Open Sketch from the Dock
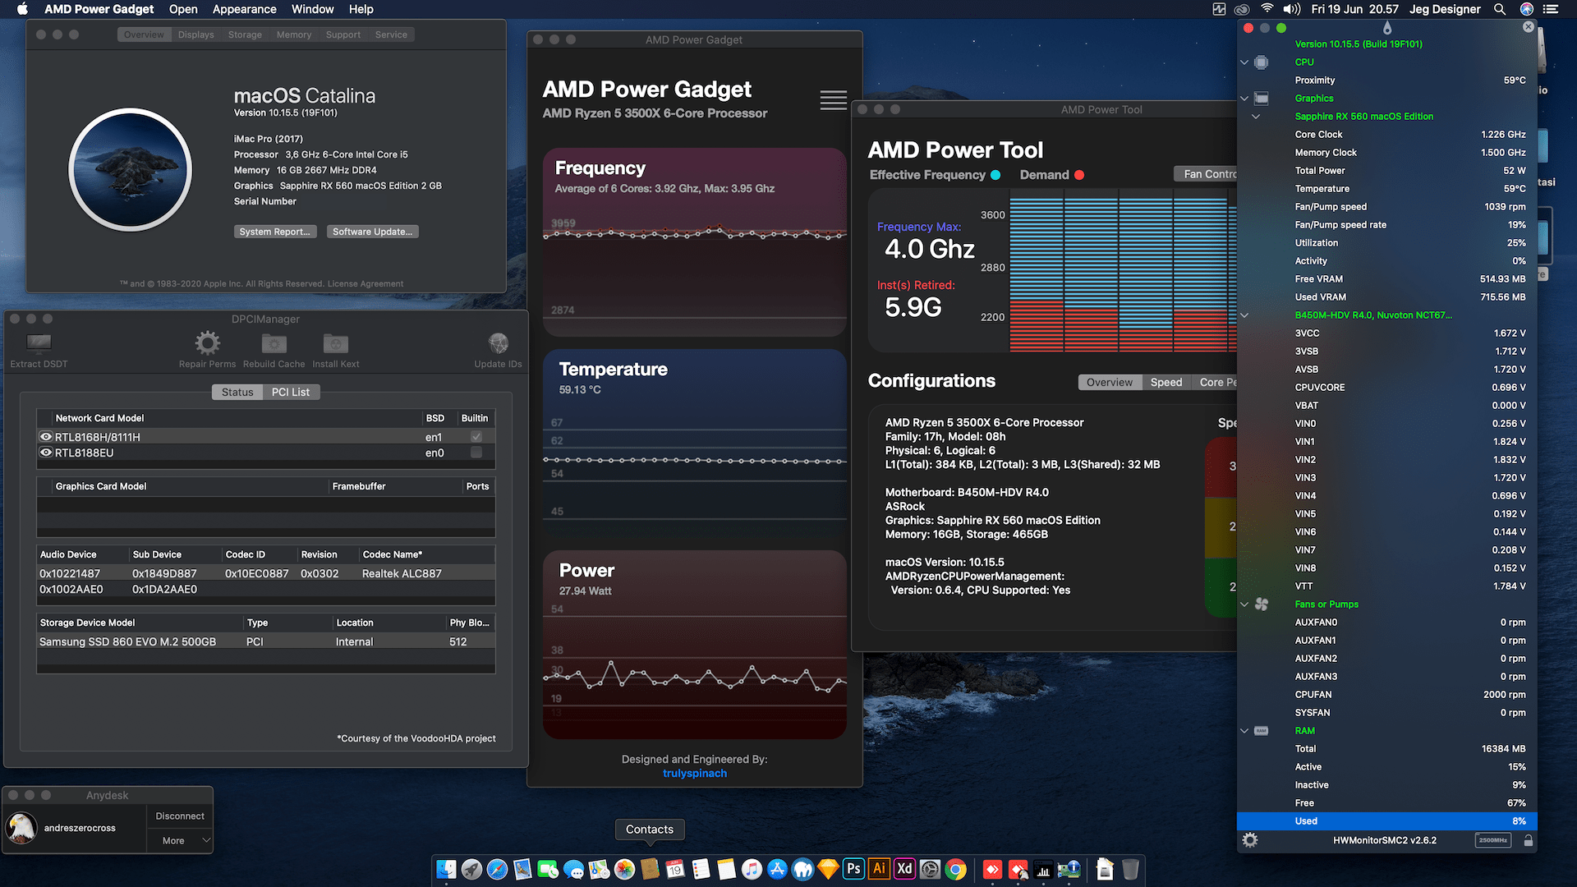Image resolution: width=1577 pixels, height=887 pixels. 828,869
